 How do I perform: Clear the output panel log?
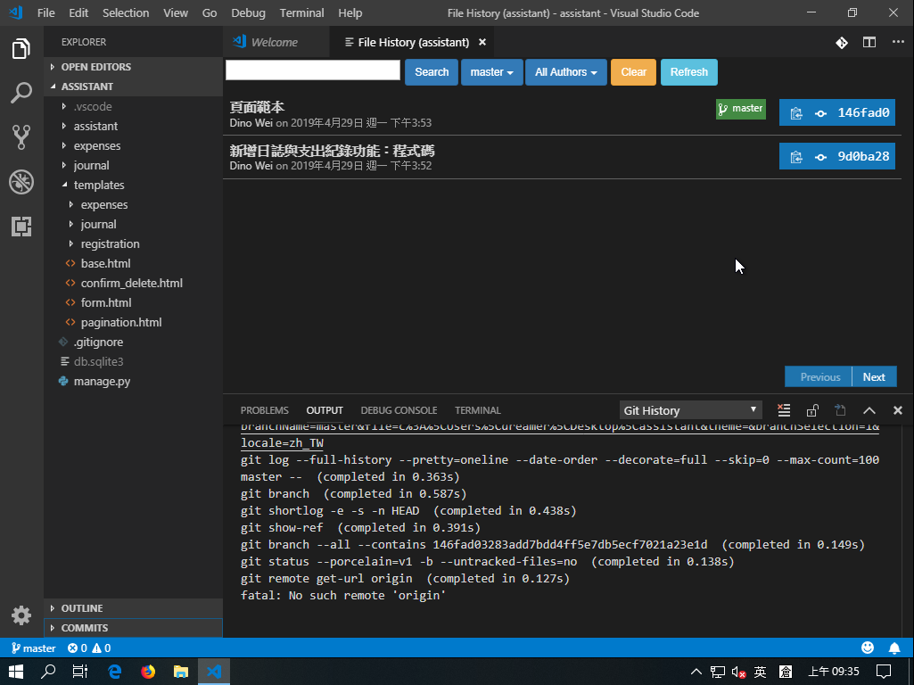tap(784, 410)
